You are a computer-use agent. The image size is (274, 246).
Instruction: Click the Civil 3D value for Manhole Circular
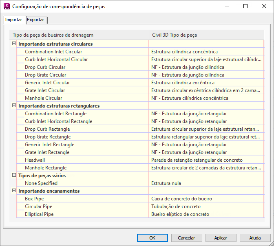coord(190,98)
